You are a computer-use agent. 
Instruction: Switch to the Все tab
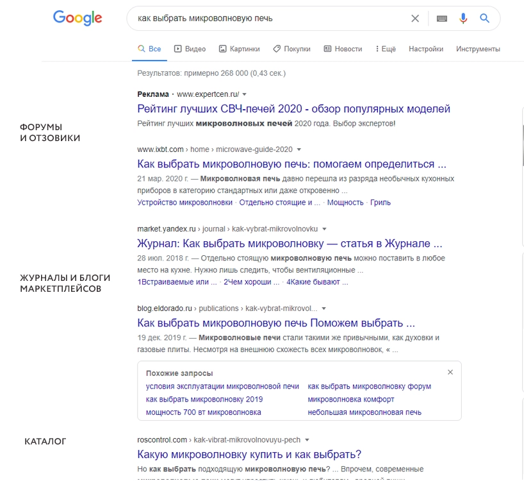(149, 49)
